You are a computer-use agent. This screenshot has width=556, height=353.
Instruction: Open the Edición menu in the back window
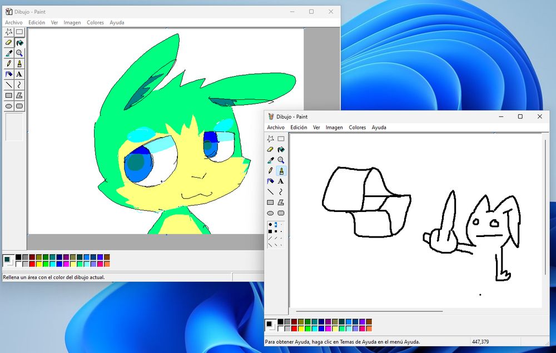click(x=37, y=22)
